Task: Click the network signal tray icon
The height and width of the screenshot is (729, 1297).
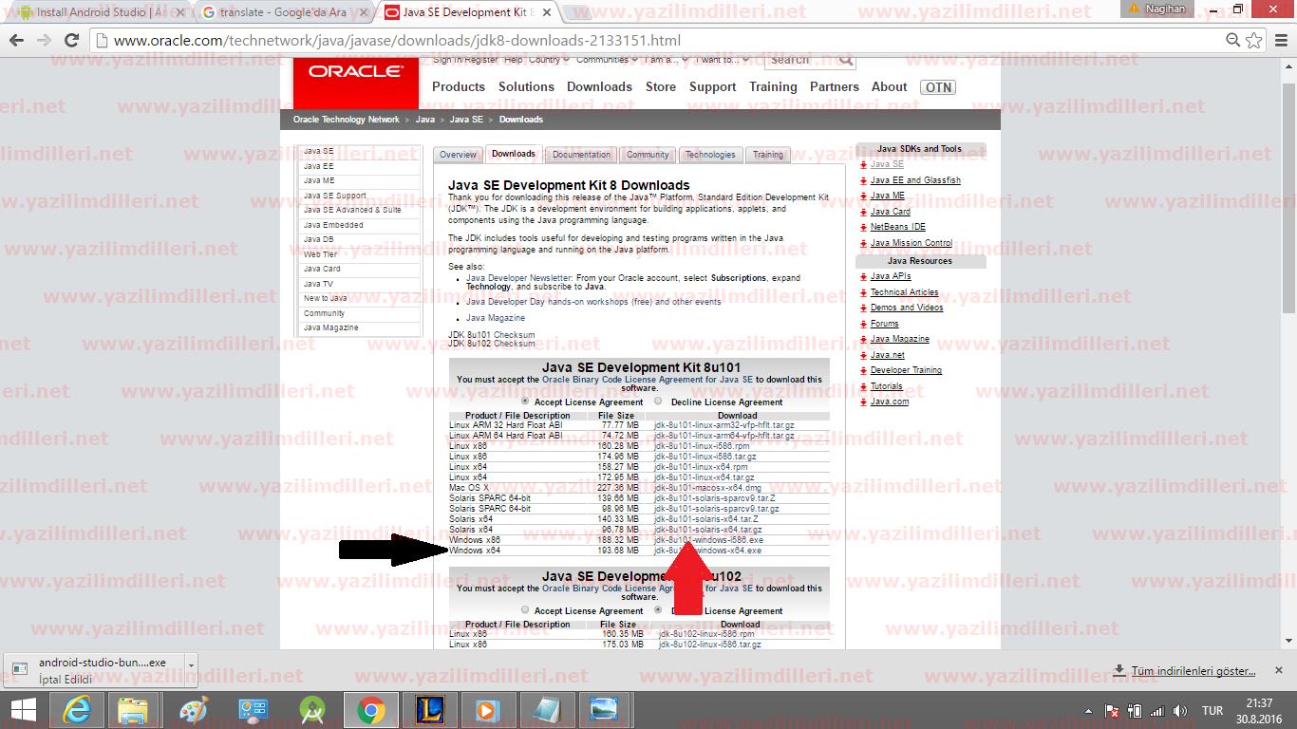Action: coord(1157,711)
